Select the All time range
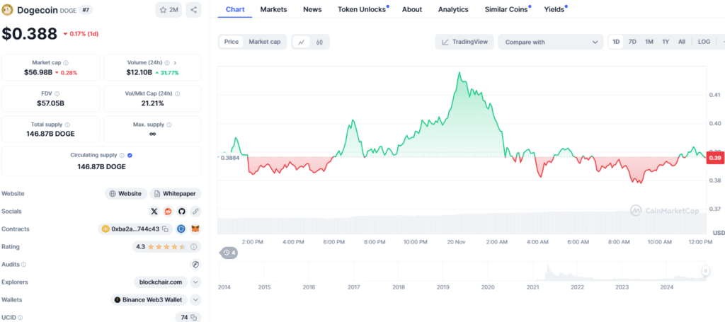 click(x=682, y=42)
